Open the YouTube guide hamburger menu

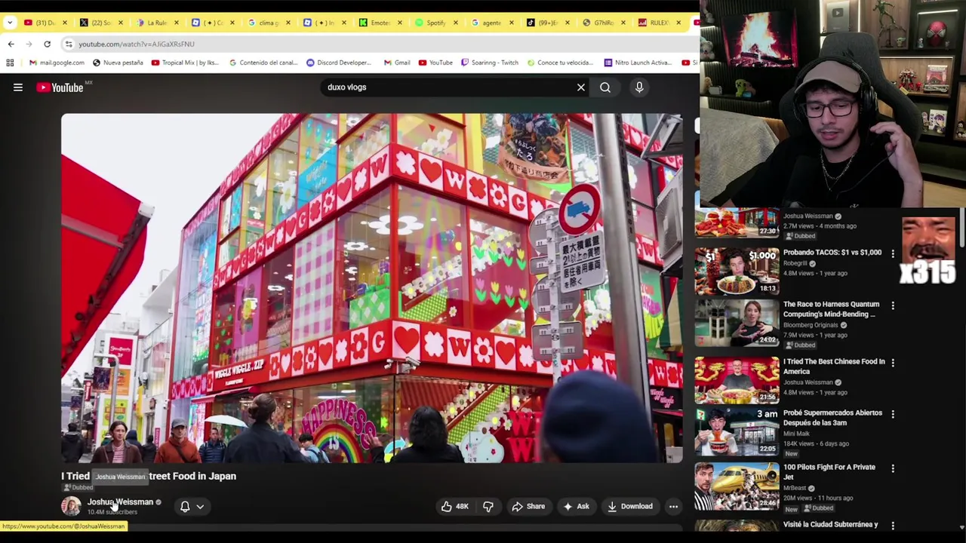18,87
